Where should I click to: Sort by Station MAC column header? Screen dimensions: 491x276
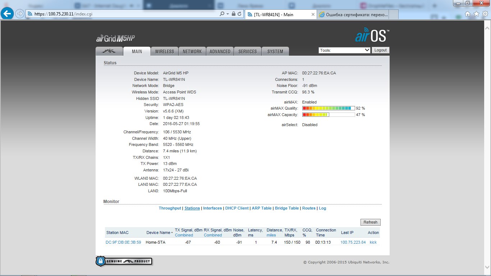[x=117, y=233]
